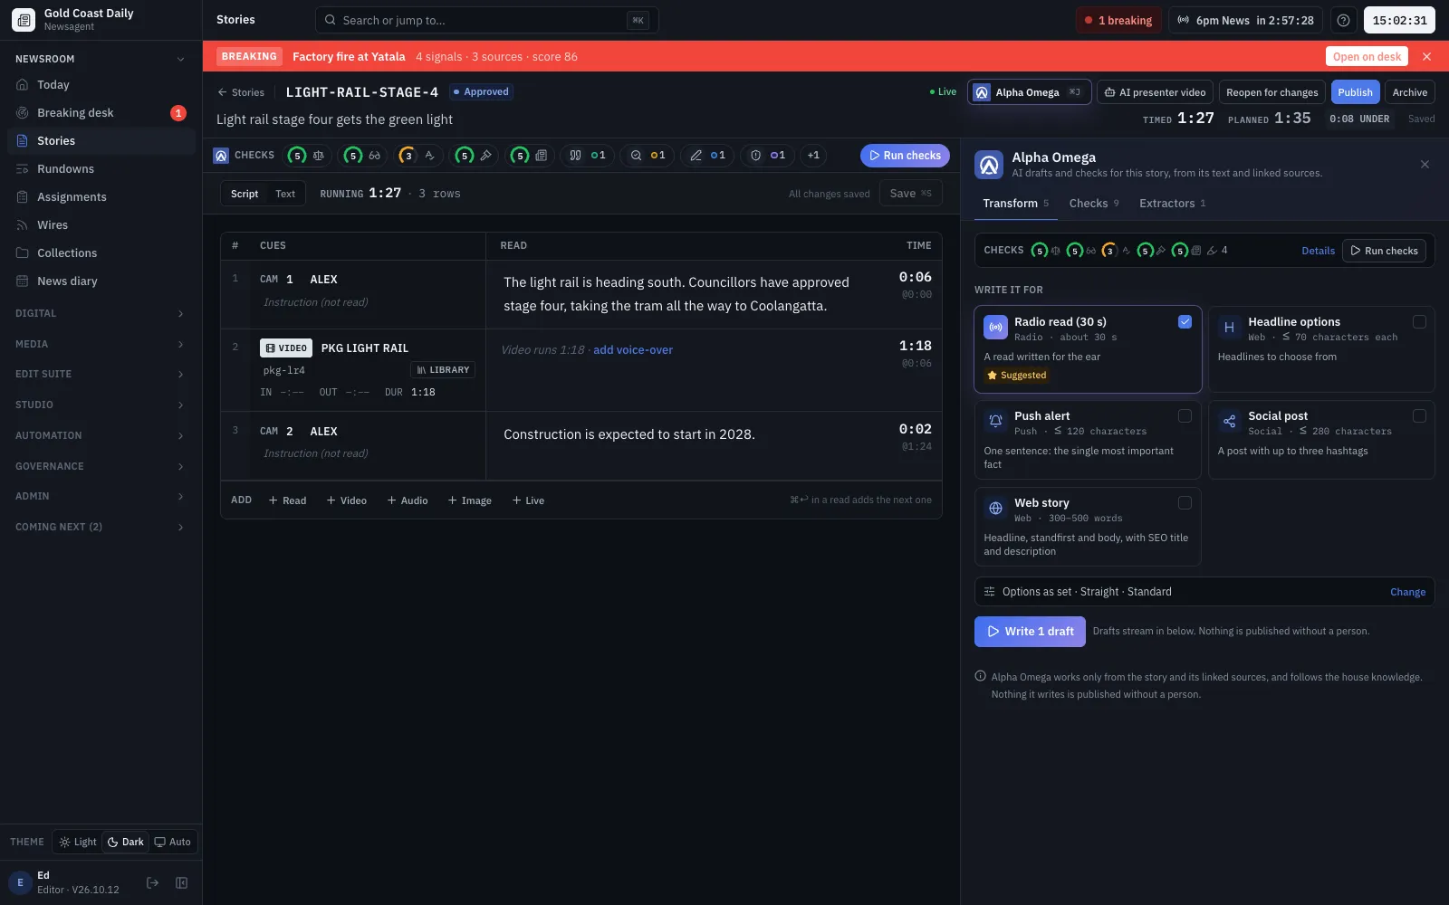1449x905 pixels.
Task: Open the readability check chip with glasses icon
Action: tap(363, 156)
